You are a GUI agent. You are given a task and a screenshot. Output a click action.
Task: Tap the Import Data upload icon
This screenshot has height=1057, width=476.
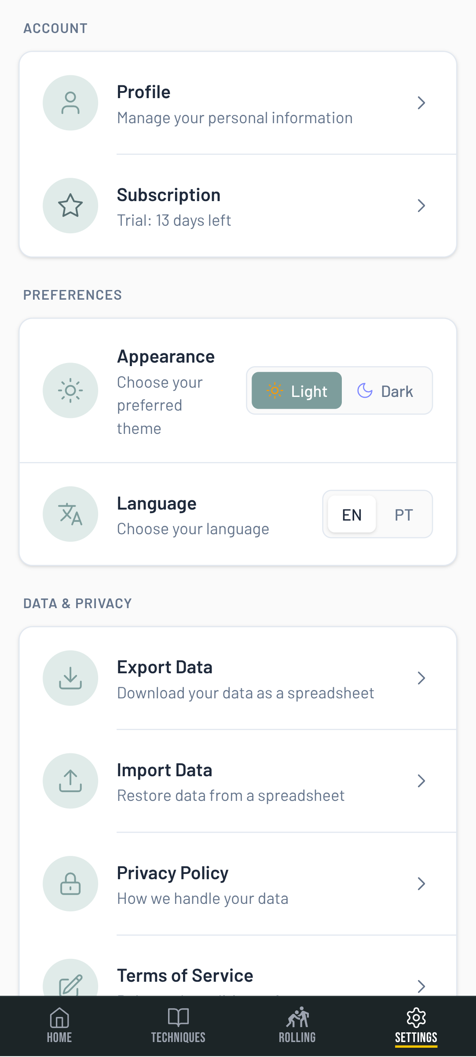[x=70, y=781]
